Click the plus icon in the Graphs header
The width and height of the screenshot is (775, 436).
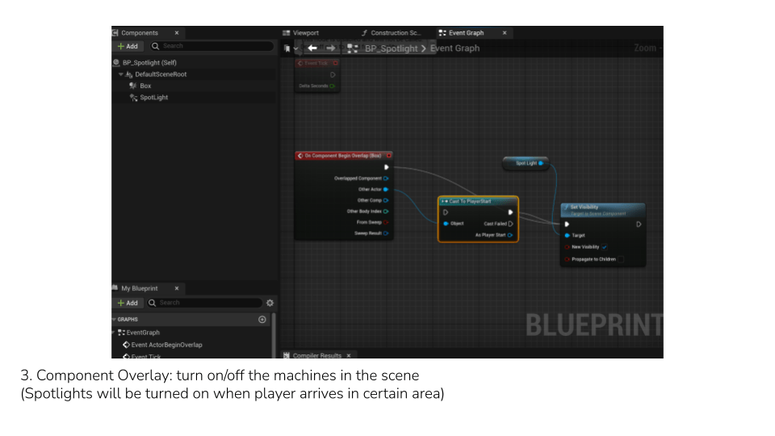click(262, 320)
